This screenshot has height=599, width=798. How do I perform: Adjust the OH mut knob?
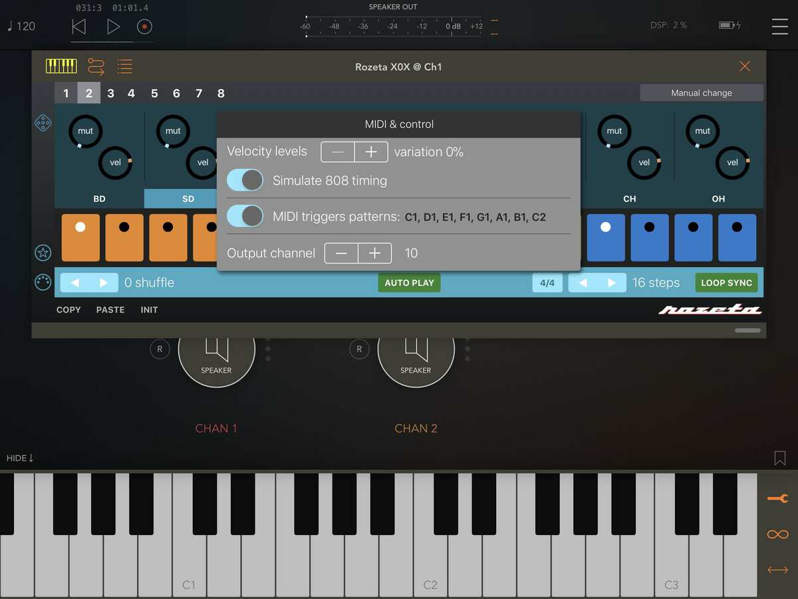point(702,131)
